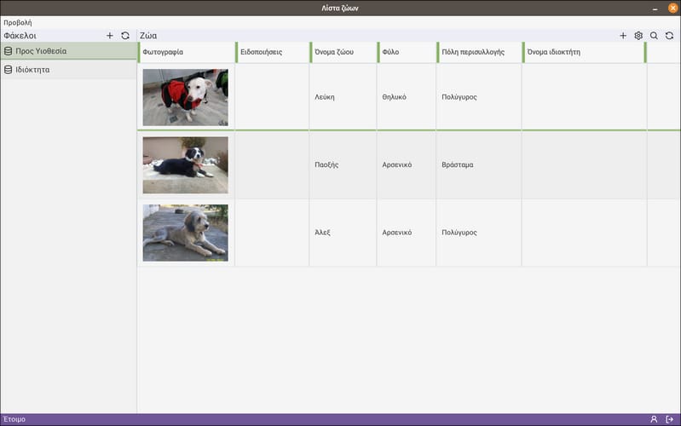Open the Προβολή menu
Image resolution: width=681 pixels, height=426 pixels.
18,23
